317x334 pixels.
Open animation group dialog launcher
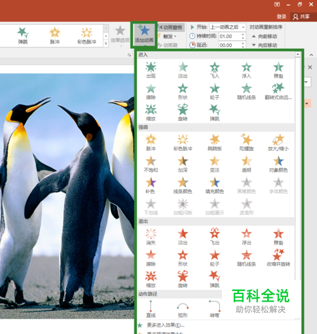(129, 55)
